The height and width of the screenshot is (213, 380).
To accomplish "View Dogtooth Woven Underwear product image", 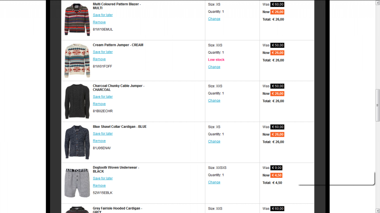I will click(77, 183).
